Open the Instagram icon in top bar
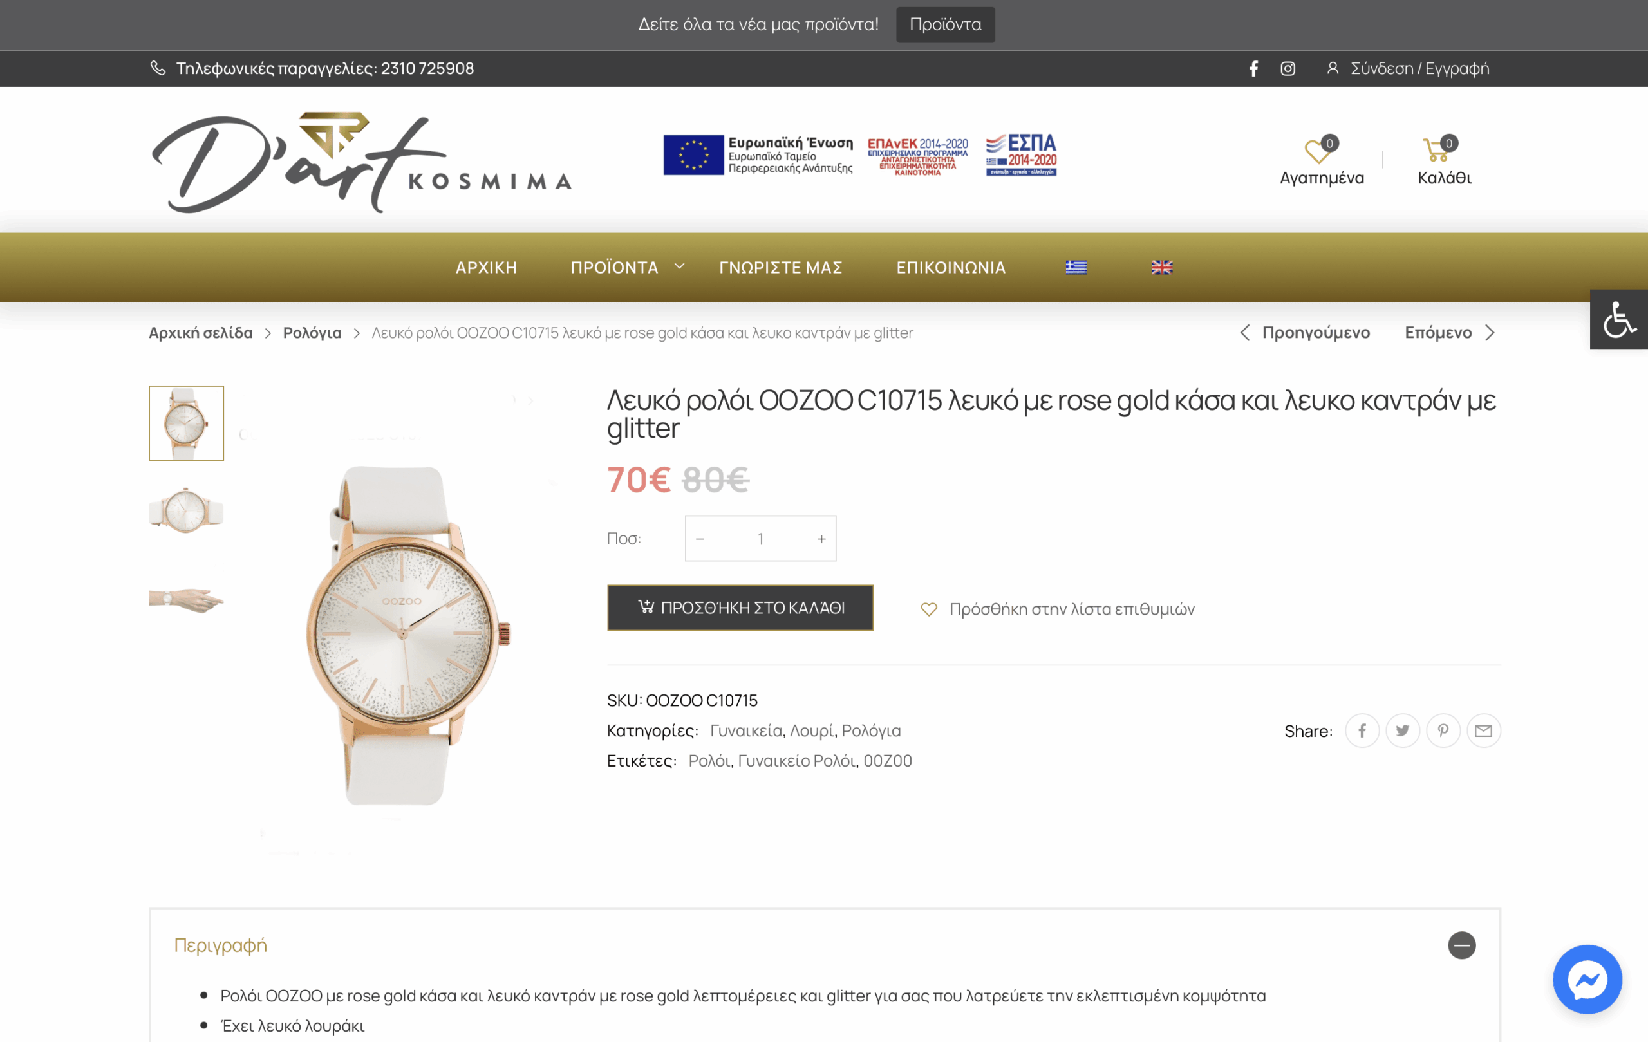Screen dimensions: 1648x1042 click(1287, 68)
